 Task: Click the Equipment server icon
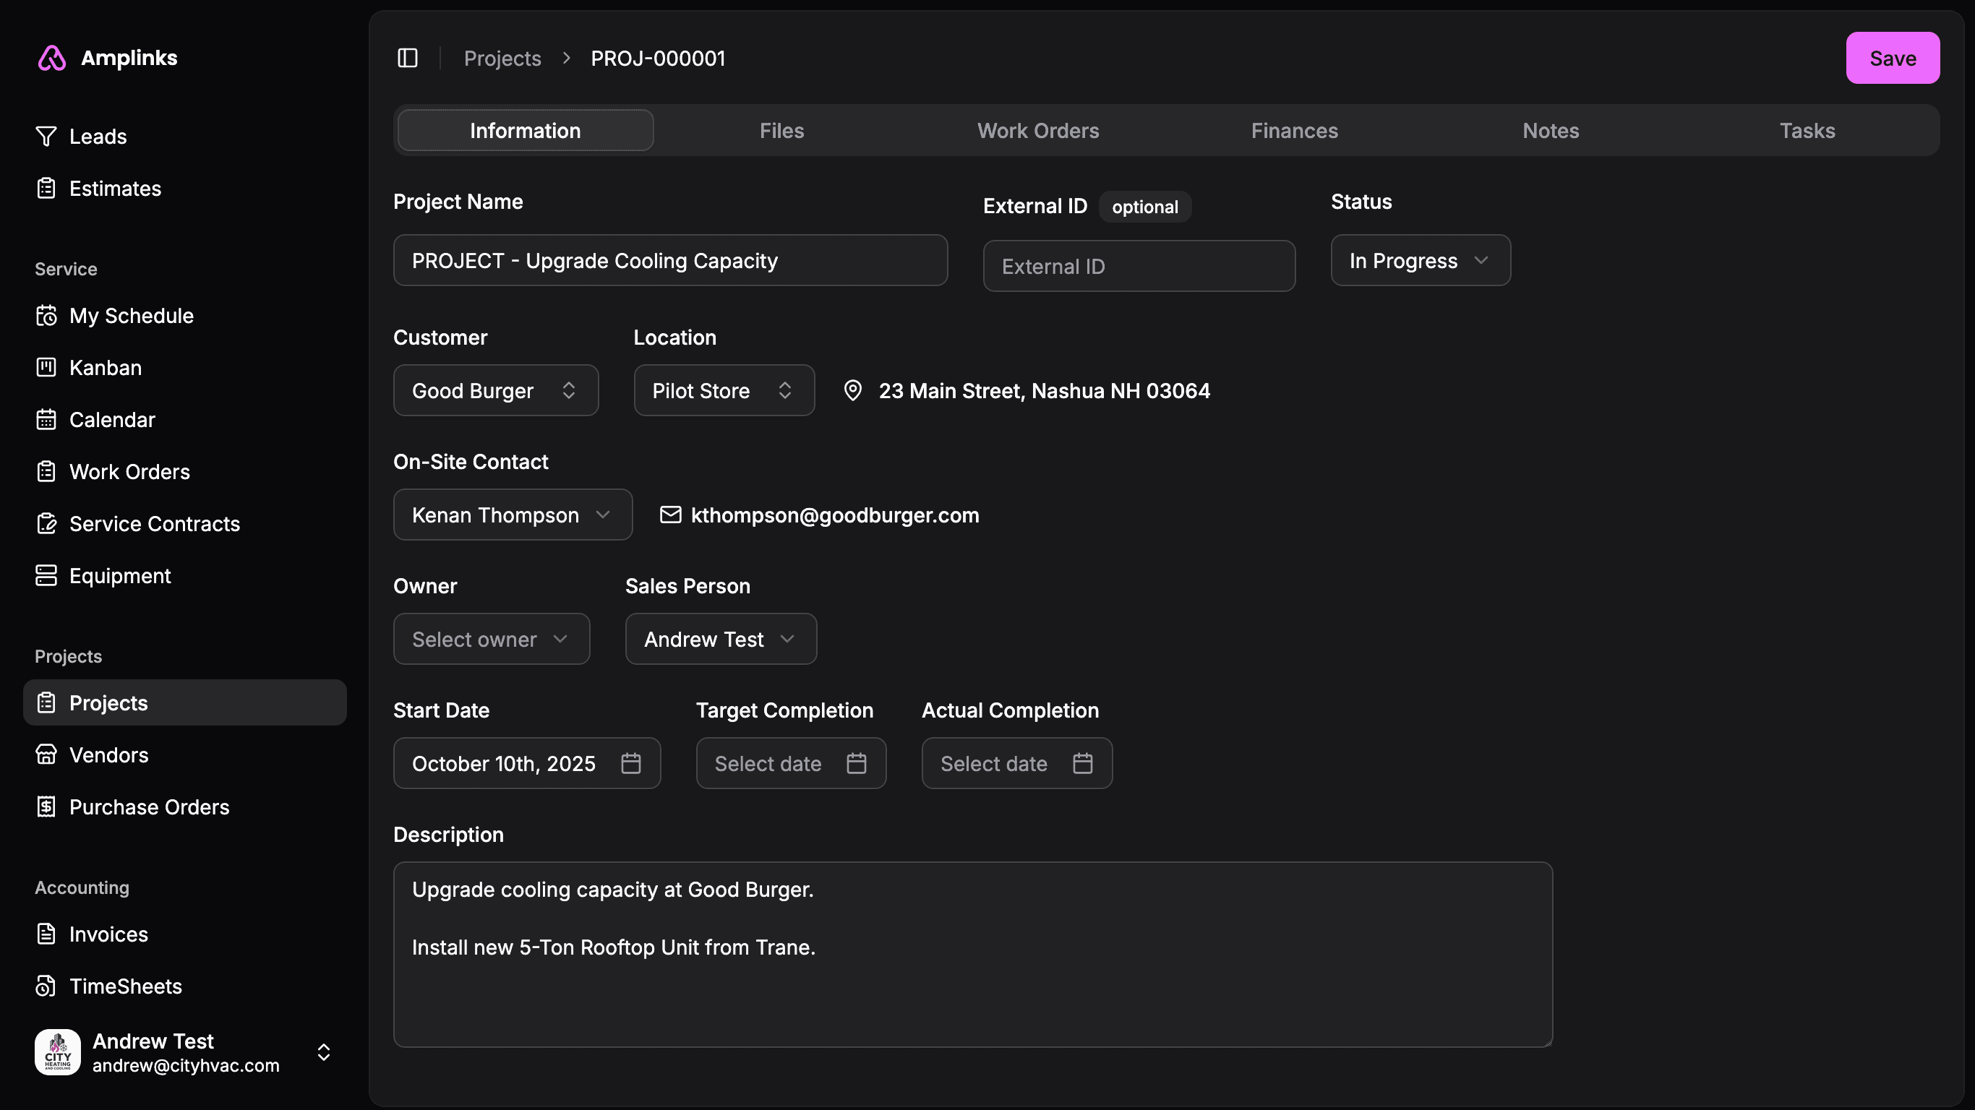pyautogui.click(x=46, y=576)
